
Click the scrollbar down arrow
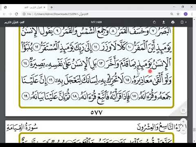point(194,141)
